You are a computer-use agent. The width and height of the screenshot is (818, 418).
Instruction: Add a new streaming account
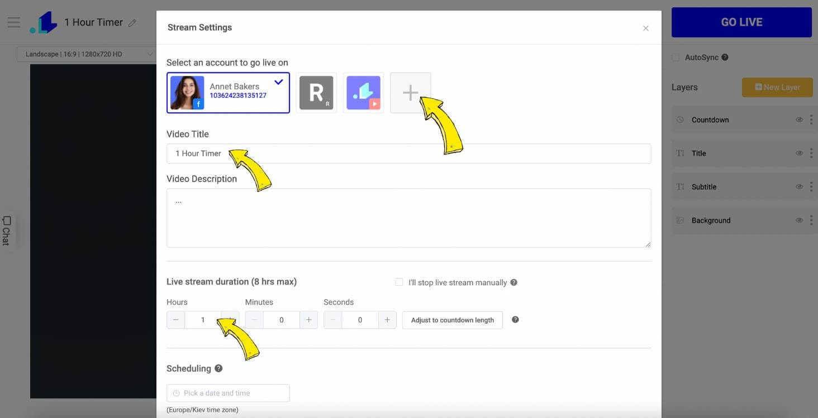click(411, 93)
